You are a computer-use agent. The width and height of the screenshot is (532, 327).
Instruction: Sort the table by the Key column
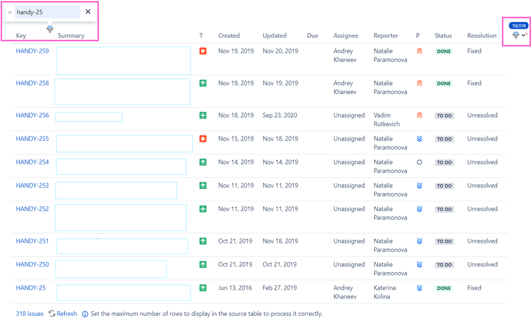20,35
